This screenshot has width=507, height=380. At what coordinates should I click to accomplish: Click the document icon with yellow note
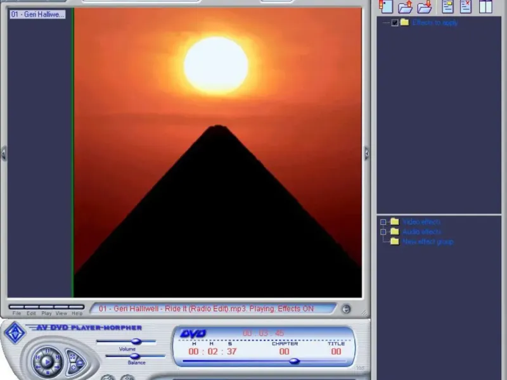(x=448, y=7)
